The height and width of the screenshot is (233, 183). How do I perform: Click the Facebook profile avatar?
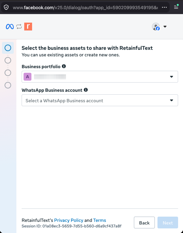pyautogui.click(x=156, y=27)
